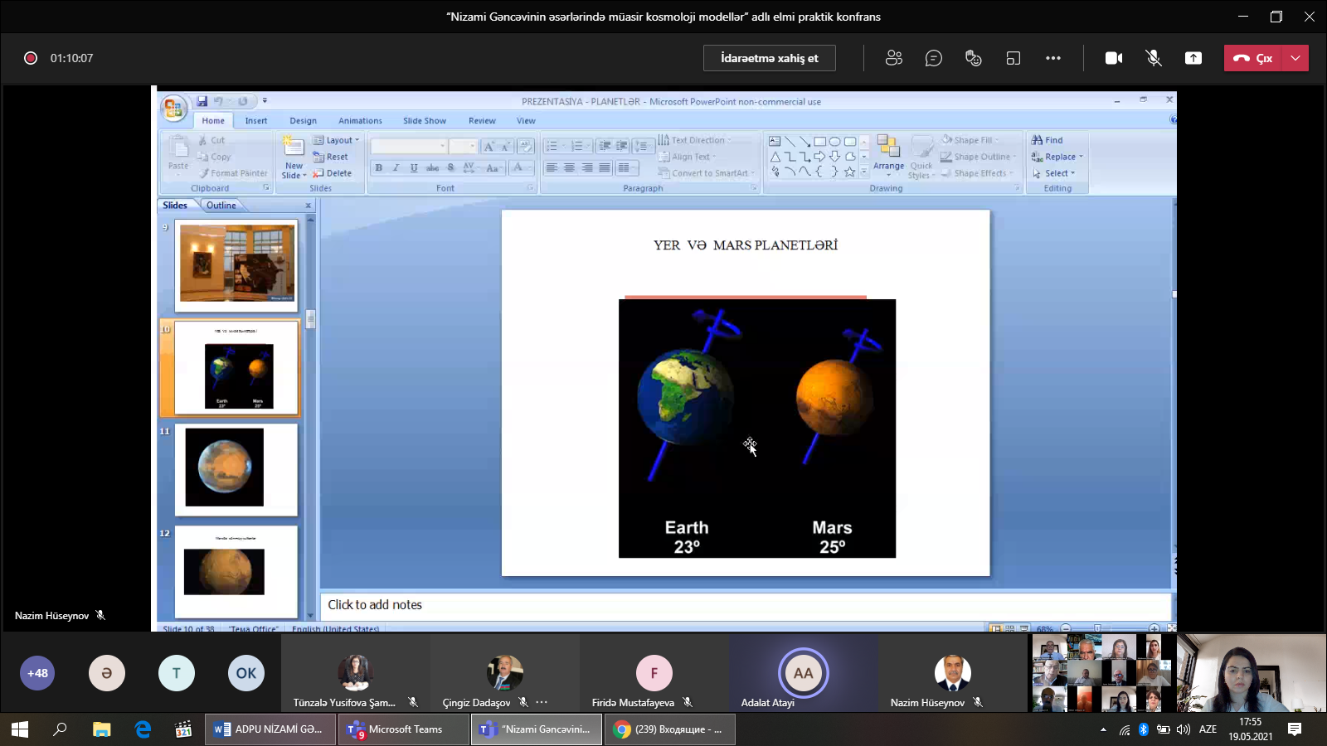Open More actions ellipsis menu
The height and width of the screenshot is (746, 1327).
pyautogui.click(x=1052, y=58)
